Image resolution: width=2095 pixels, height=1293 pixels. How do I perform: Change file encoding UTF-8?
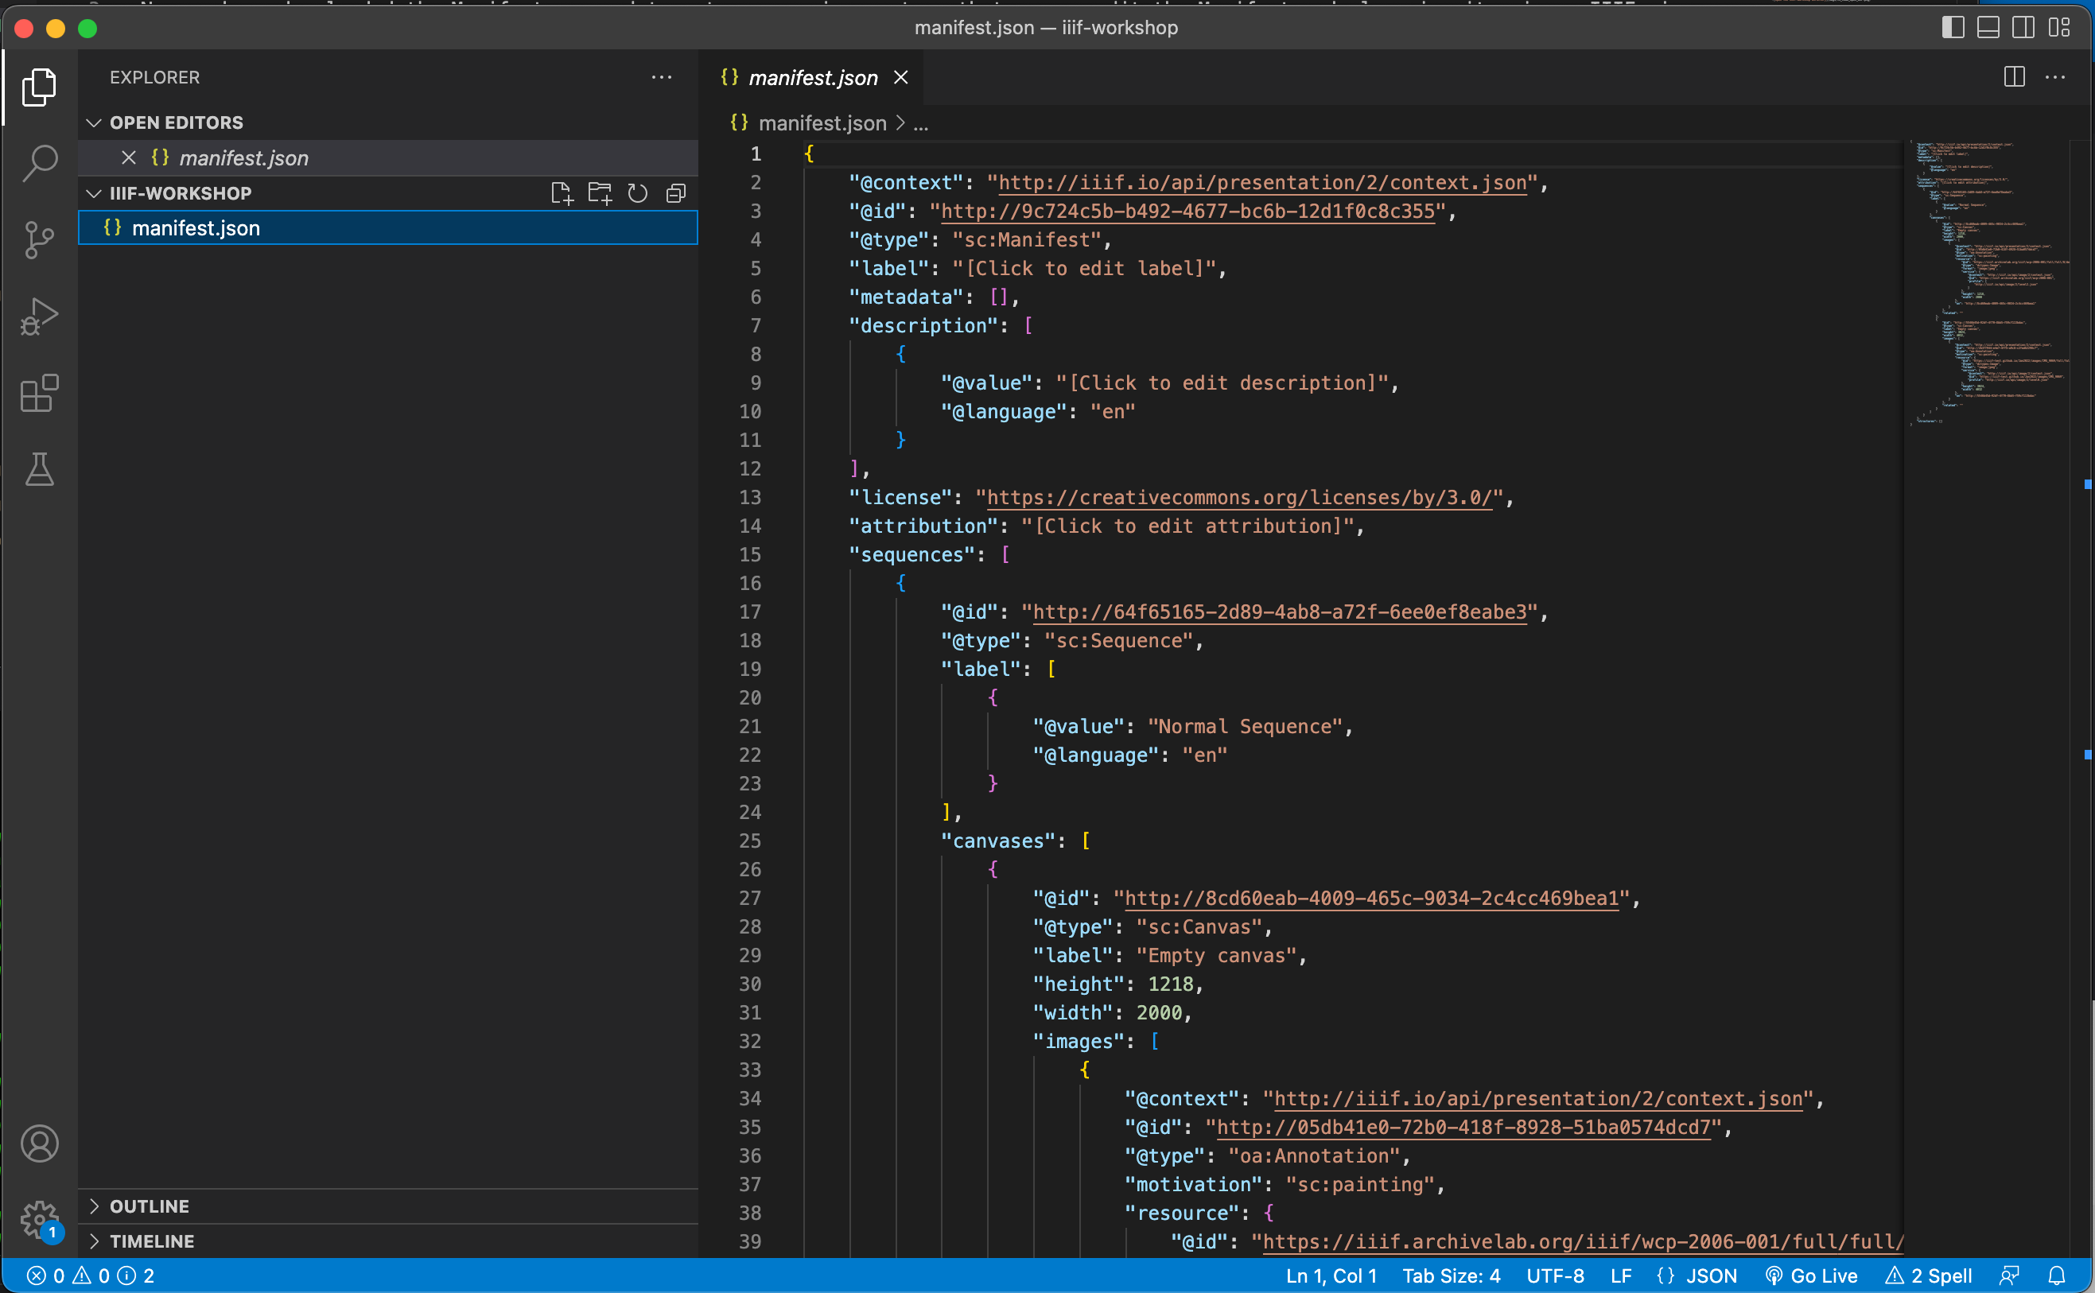(1556, 1276)
